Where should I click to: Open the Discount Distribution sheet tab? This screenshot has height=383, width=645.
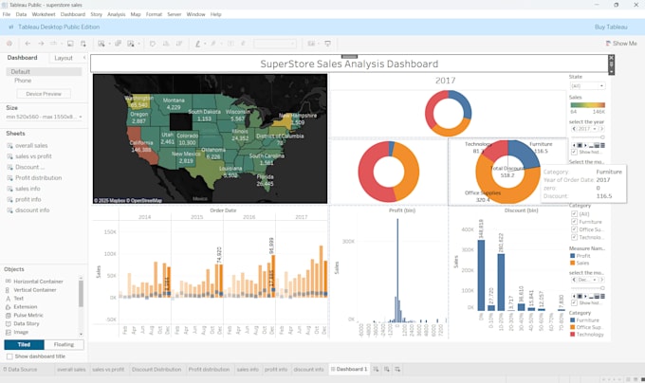click(157, 369)
